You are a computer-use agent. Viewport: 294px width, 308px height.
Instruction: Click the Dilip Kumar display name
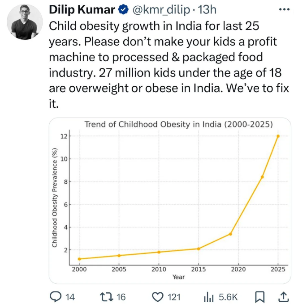pos(82,9)
